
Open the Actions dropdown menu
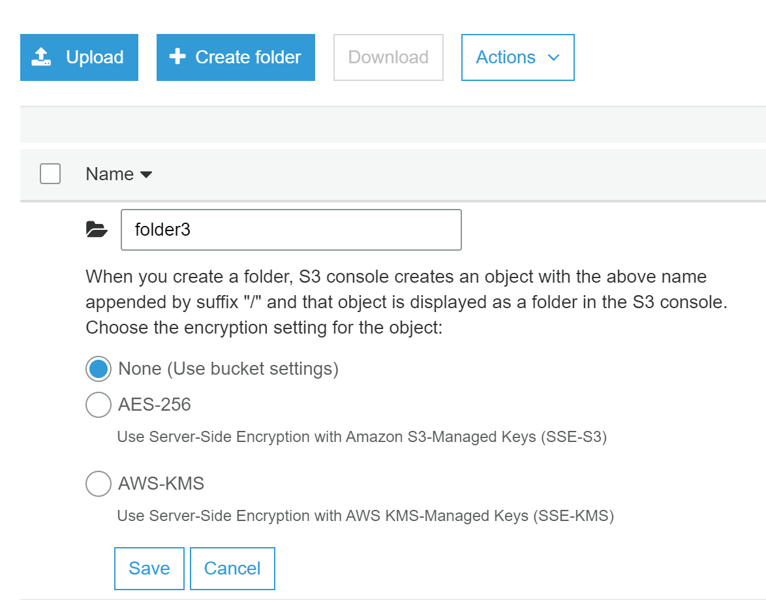pyautogui.click(x=517, y=57)
